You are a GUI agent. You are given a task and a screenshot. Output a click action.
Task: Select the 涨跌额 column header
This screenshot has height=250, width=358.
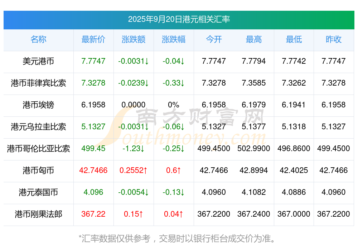(134, 39)
